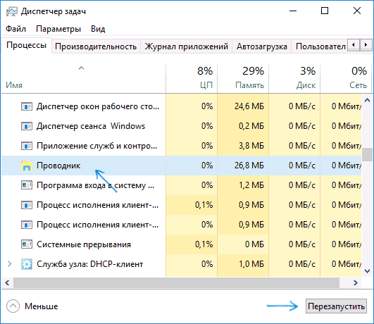The width and height of the screenshot is (374, 324).
Task: Sort by the Диск column header
Action: (x=294, y=78)
